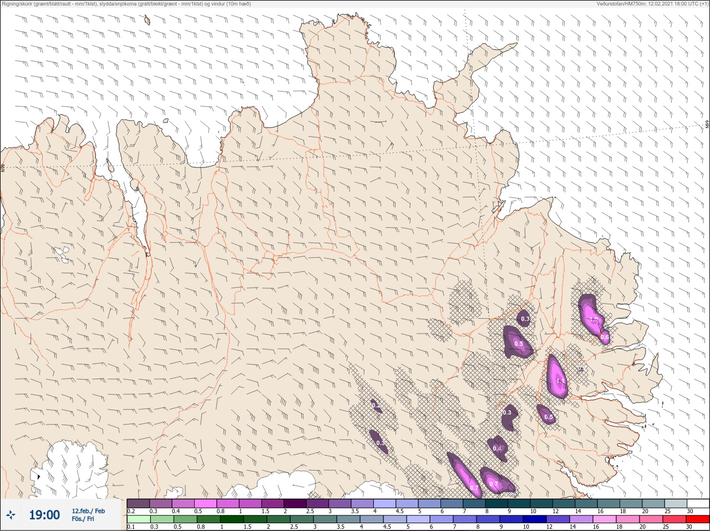Screen dimensions: 710x531
Task: Click the '0.1' label under the bottom legend
Action: (131, 527)
